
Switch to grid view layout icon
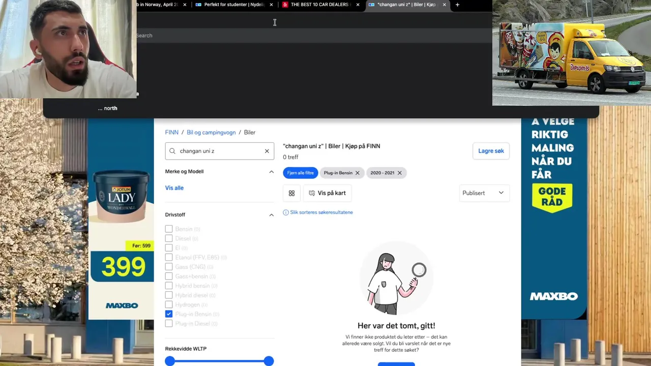coord(291,193)
